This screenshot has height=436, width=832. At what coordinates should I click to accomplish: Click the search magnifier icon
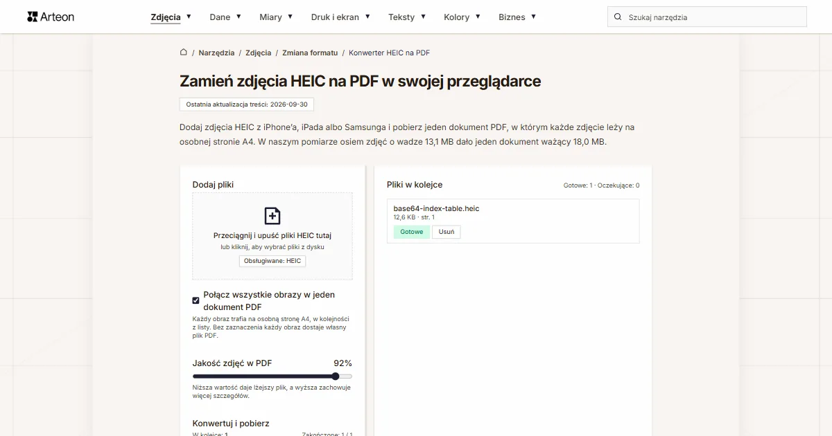click(x=618, y=17)
